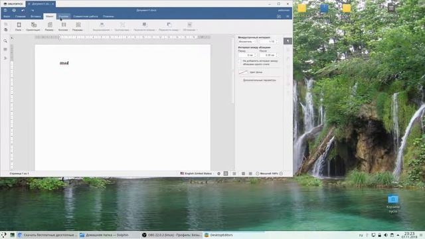Redo the last action

tap(33, 11)
